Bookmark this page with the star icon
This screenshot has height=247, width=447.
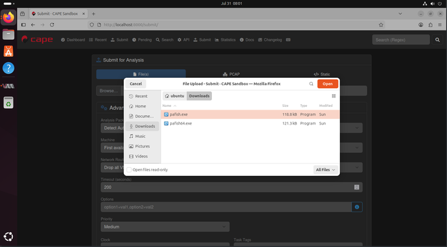[381, 25]
